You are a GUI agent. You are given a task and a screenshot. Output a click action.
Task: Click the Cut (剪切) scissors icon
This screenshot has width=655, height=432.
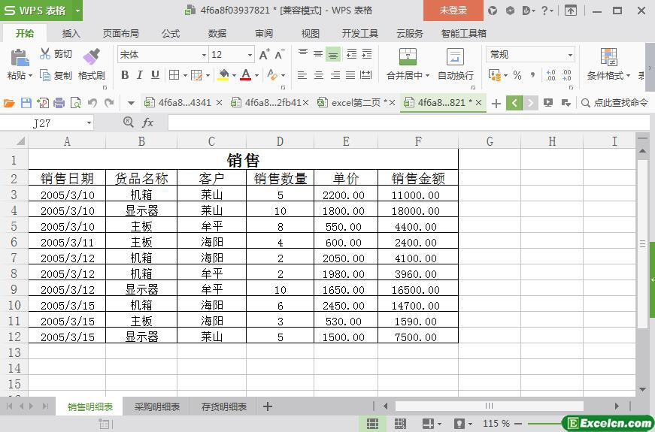45,54
